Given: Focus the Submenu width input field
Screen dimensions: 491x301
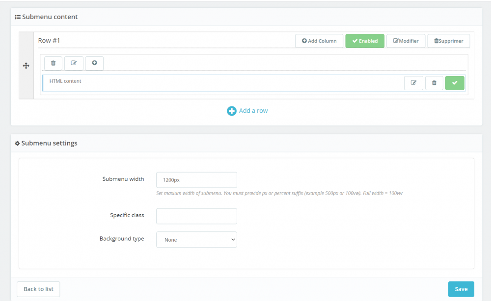Looking at the screenshot, I should [x=197, y=180].
